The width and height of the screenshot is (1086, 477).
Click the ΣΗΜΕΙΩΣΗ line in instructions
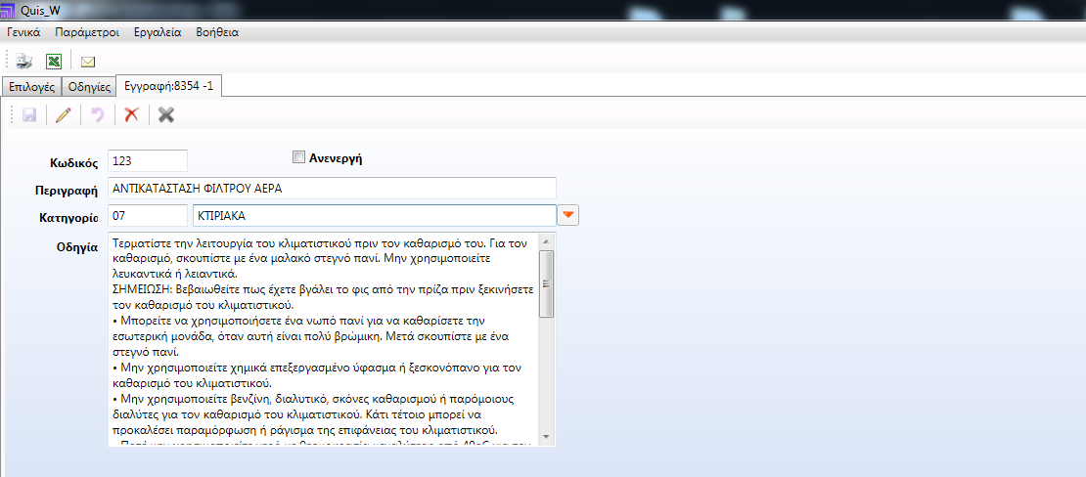tap(323, 289)
